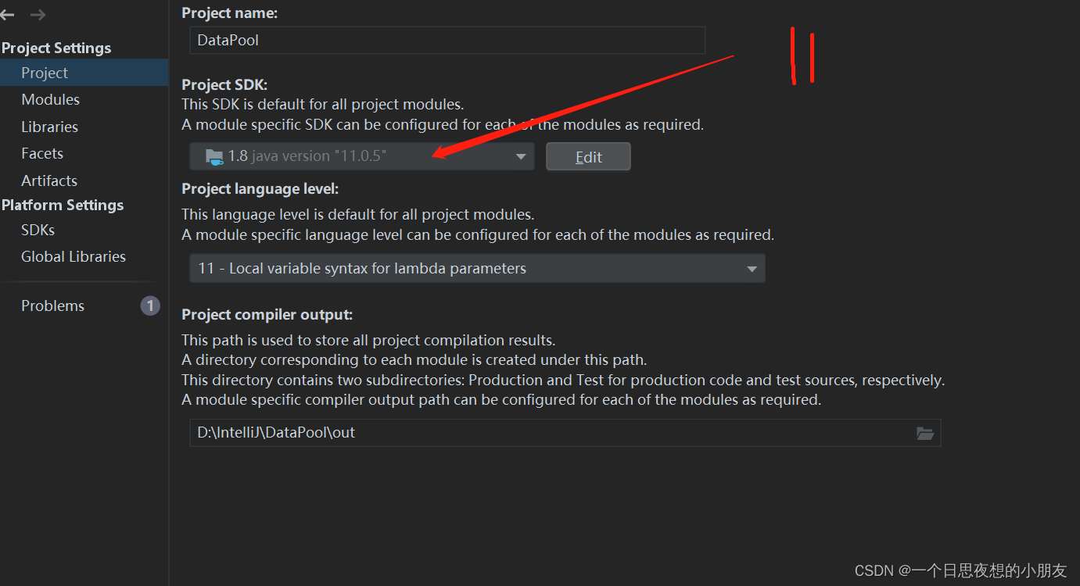Click the back navigation arrow
The width and height of the screenshot is (1080, 586).
click(7, 15)
